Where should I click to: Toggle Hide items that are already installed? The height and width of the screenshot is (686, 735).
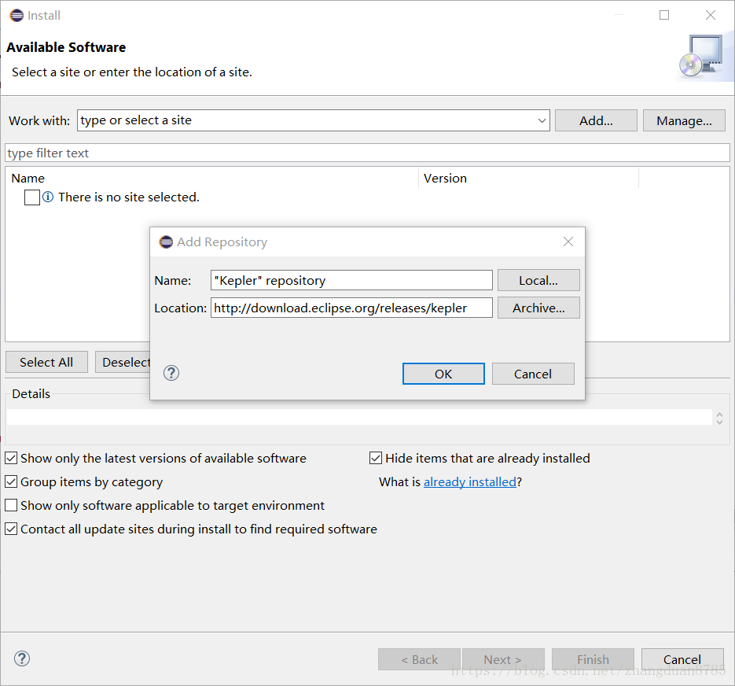pos(376,458)
